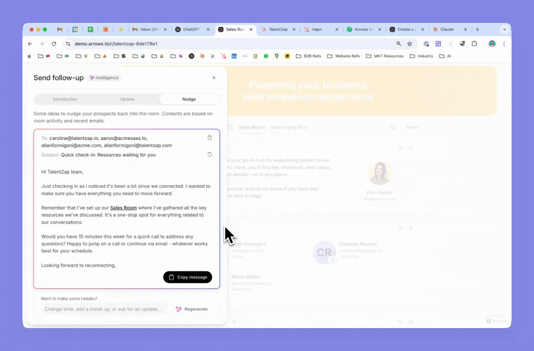Switch to the Claude tab

pos(449,29)
